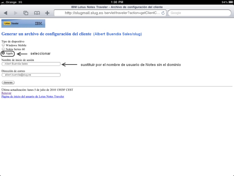Click the '(Albert Buendia Sales/slug)' text

click(117, 34)
